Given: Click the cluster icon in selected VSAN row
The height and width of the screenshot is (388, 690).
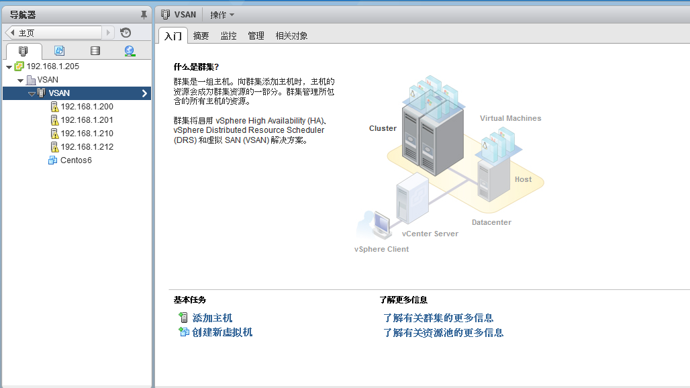Looking at the screenshot, I should click(42, 93).
